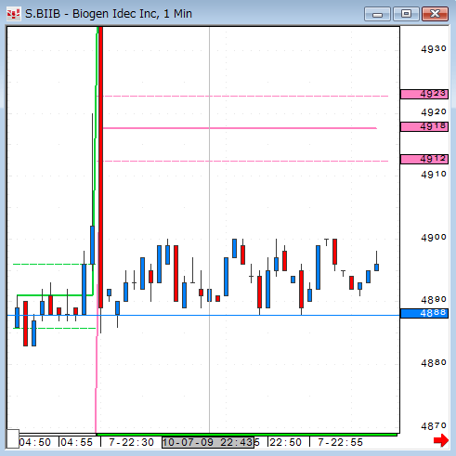Click the 4880 price axis label
Screen dimensions: 456x456
tap(434, 363)
